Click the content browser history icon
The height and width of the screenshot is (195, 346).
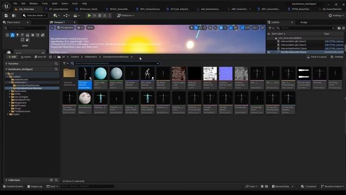(x=50, y=57)
